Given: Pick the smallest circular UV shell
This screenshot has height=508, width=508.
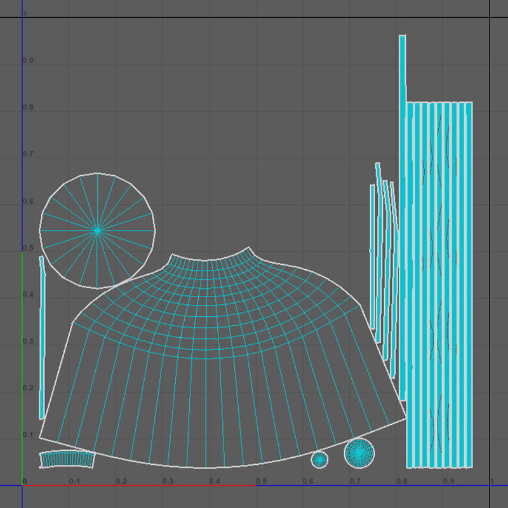Looking at the screenshot, I should [x=319, y=460].
